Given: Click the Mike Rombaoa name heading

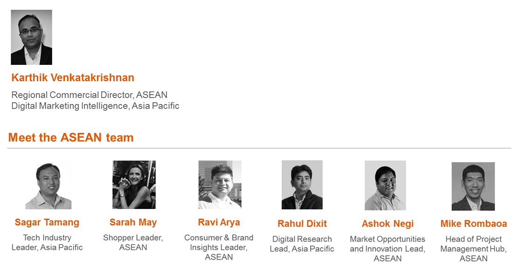Looking at the screenshot, I should pos(474,223).
